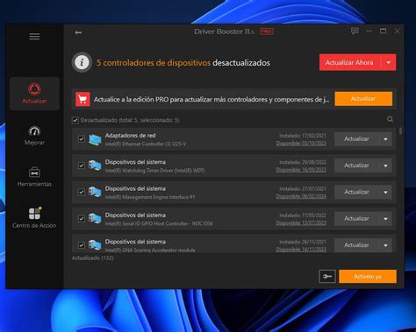Click the Intel(R) Ethernet Controller I225-V text
This screenshot has height=332, width=416.
tap(146, 144)
